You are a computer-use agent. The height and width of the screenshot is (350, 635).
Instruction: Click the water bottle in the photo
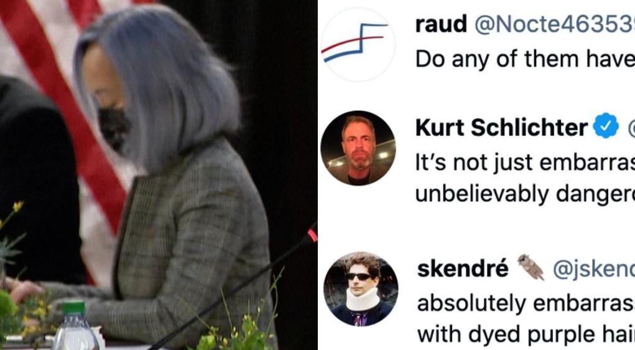(x=75, y=326)
